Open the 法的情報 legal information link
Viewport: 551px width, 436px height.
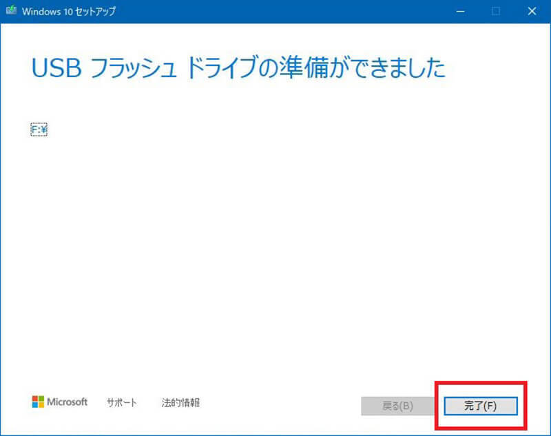pos(180,402)
